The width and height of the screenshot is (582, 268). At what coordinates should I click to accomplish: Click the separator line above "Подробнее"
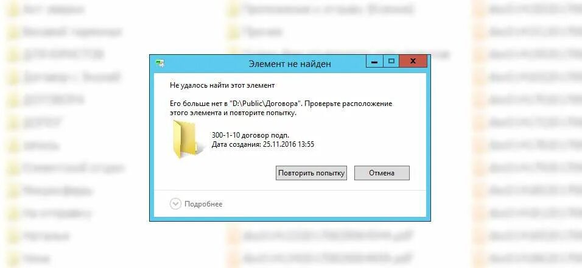(x=290, y=191)
